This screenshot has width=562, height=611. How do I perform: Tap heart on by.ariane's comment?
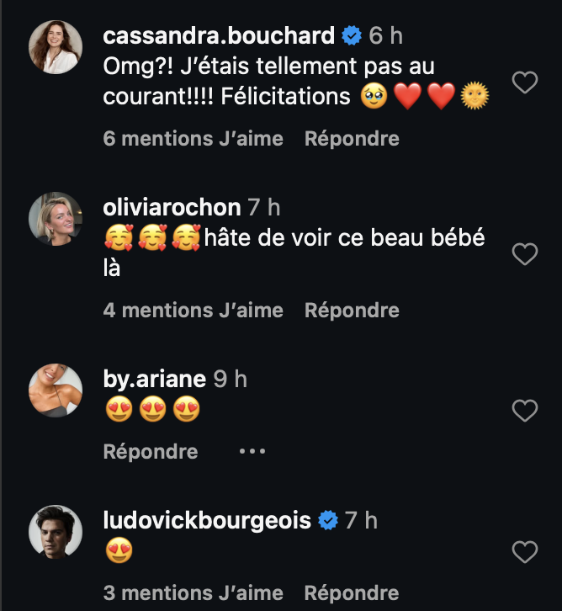[525, 411]
